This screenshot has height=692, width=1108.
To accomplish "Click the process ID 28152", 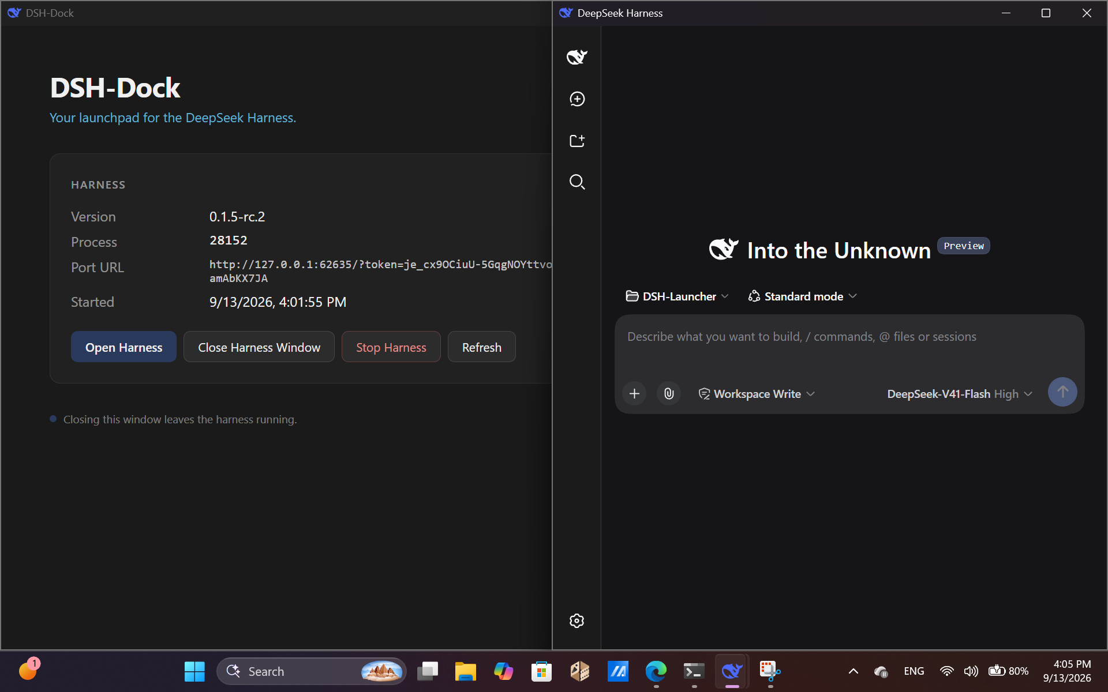I will pyautogui.click(x=228, y=240).
